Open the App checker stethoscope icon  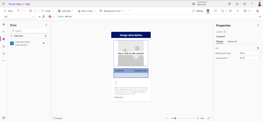[x=223, y=11]
